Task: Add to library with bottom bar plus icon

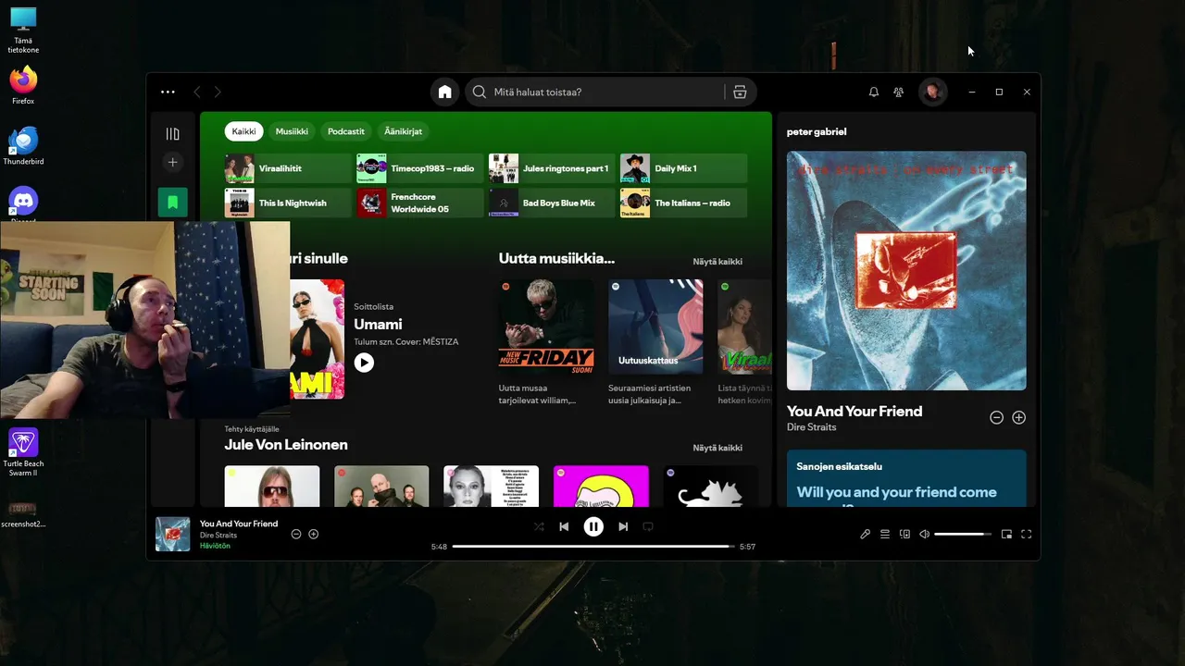Action: (313, 534)
